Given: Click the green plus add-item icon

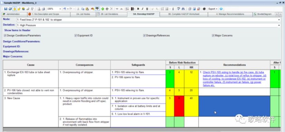Looking at the screenshot, I should pyautogui.click(x=103, y=9).
